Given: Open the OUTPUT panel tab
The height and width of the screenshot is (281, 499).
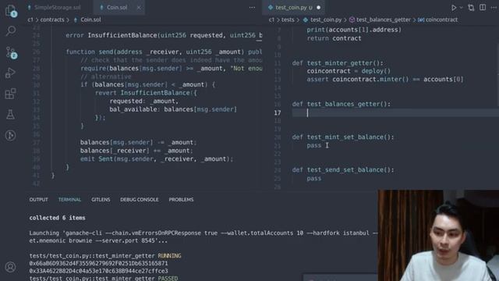Looking at the screenshot, I should click(x=38, y=200).
